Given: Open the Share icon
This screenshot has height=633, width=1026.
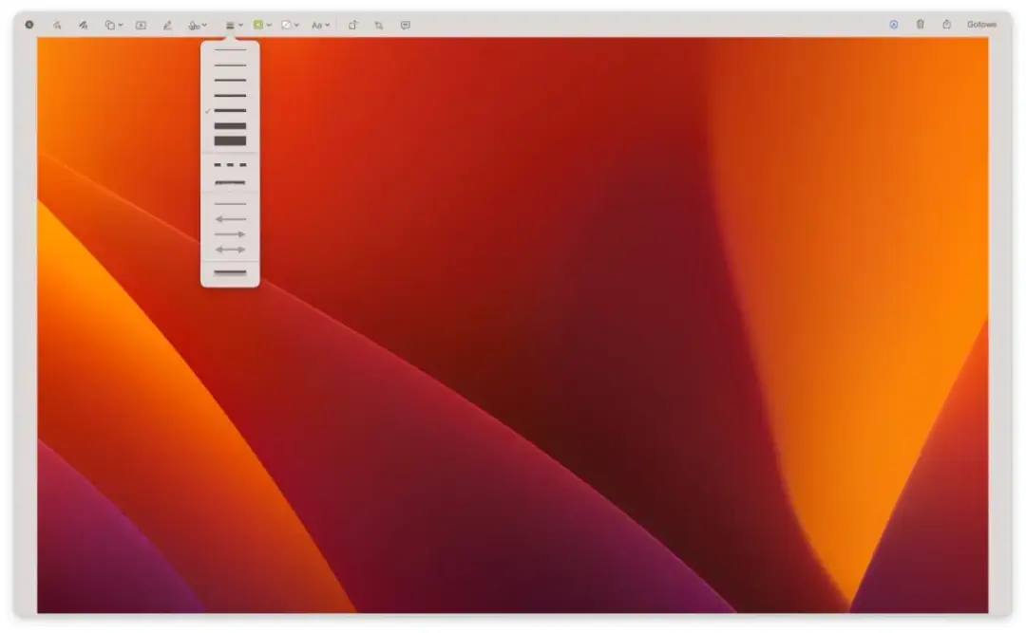Looking at the screenshot, I should [x=947, y=24].
